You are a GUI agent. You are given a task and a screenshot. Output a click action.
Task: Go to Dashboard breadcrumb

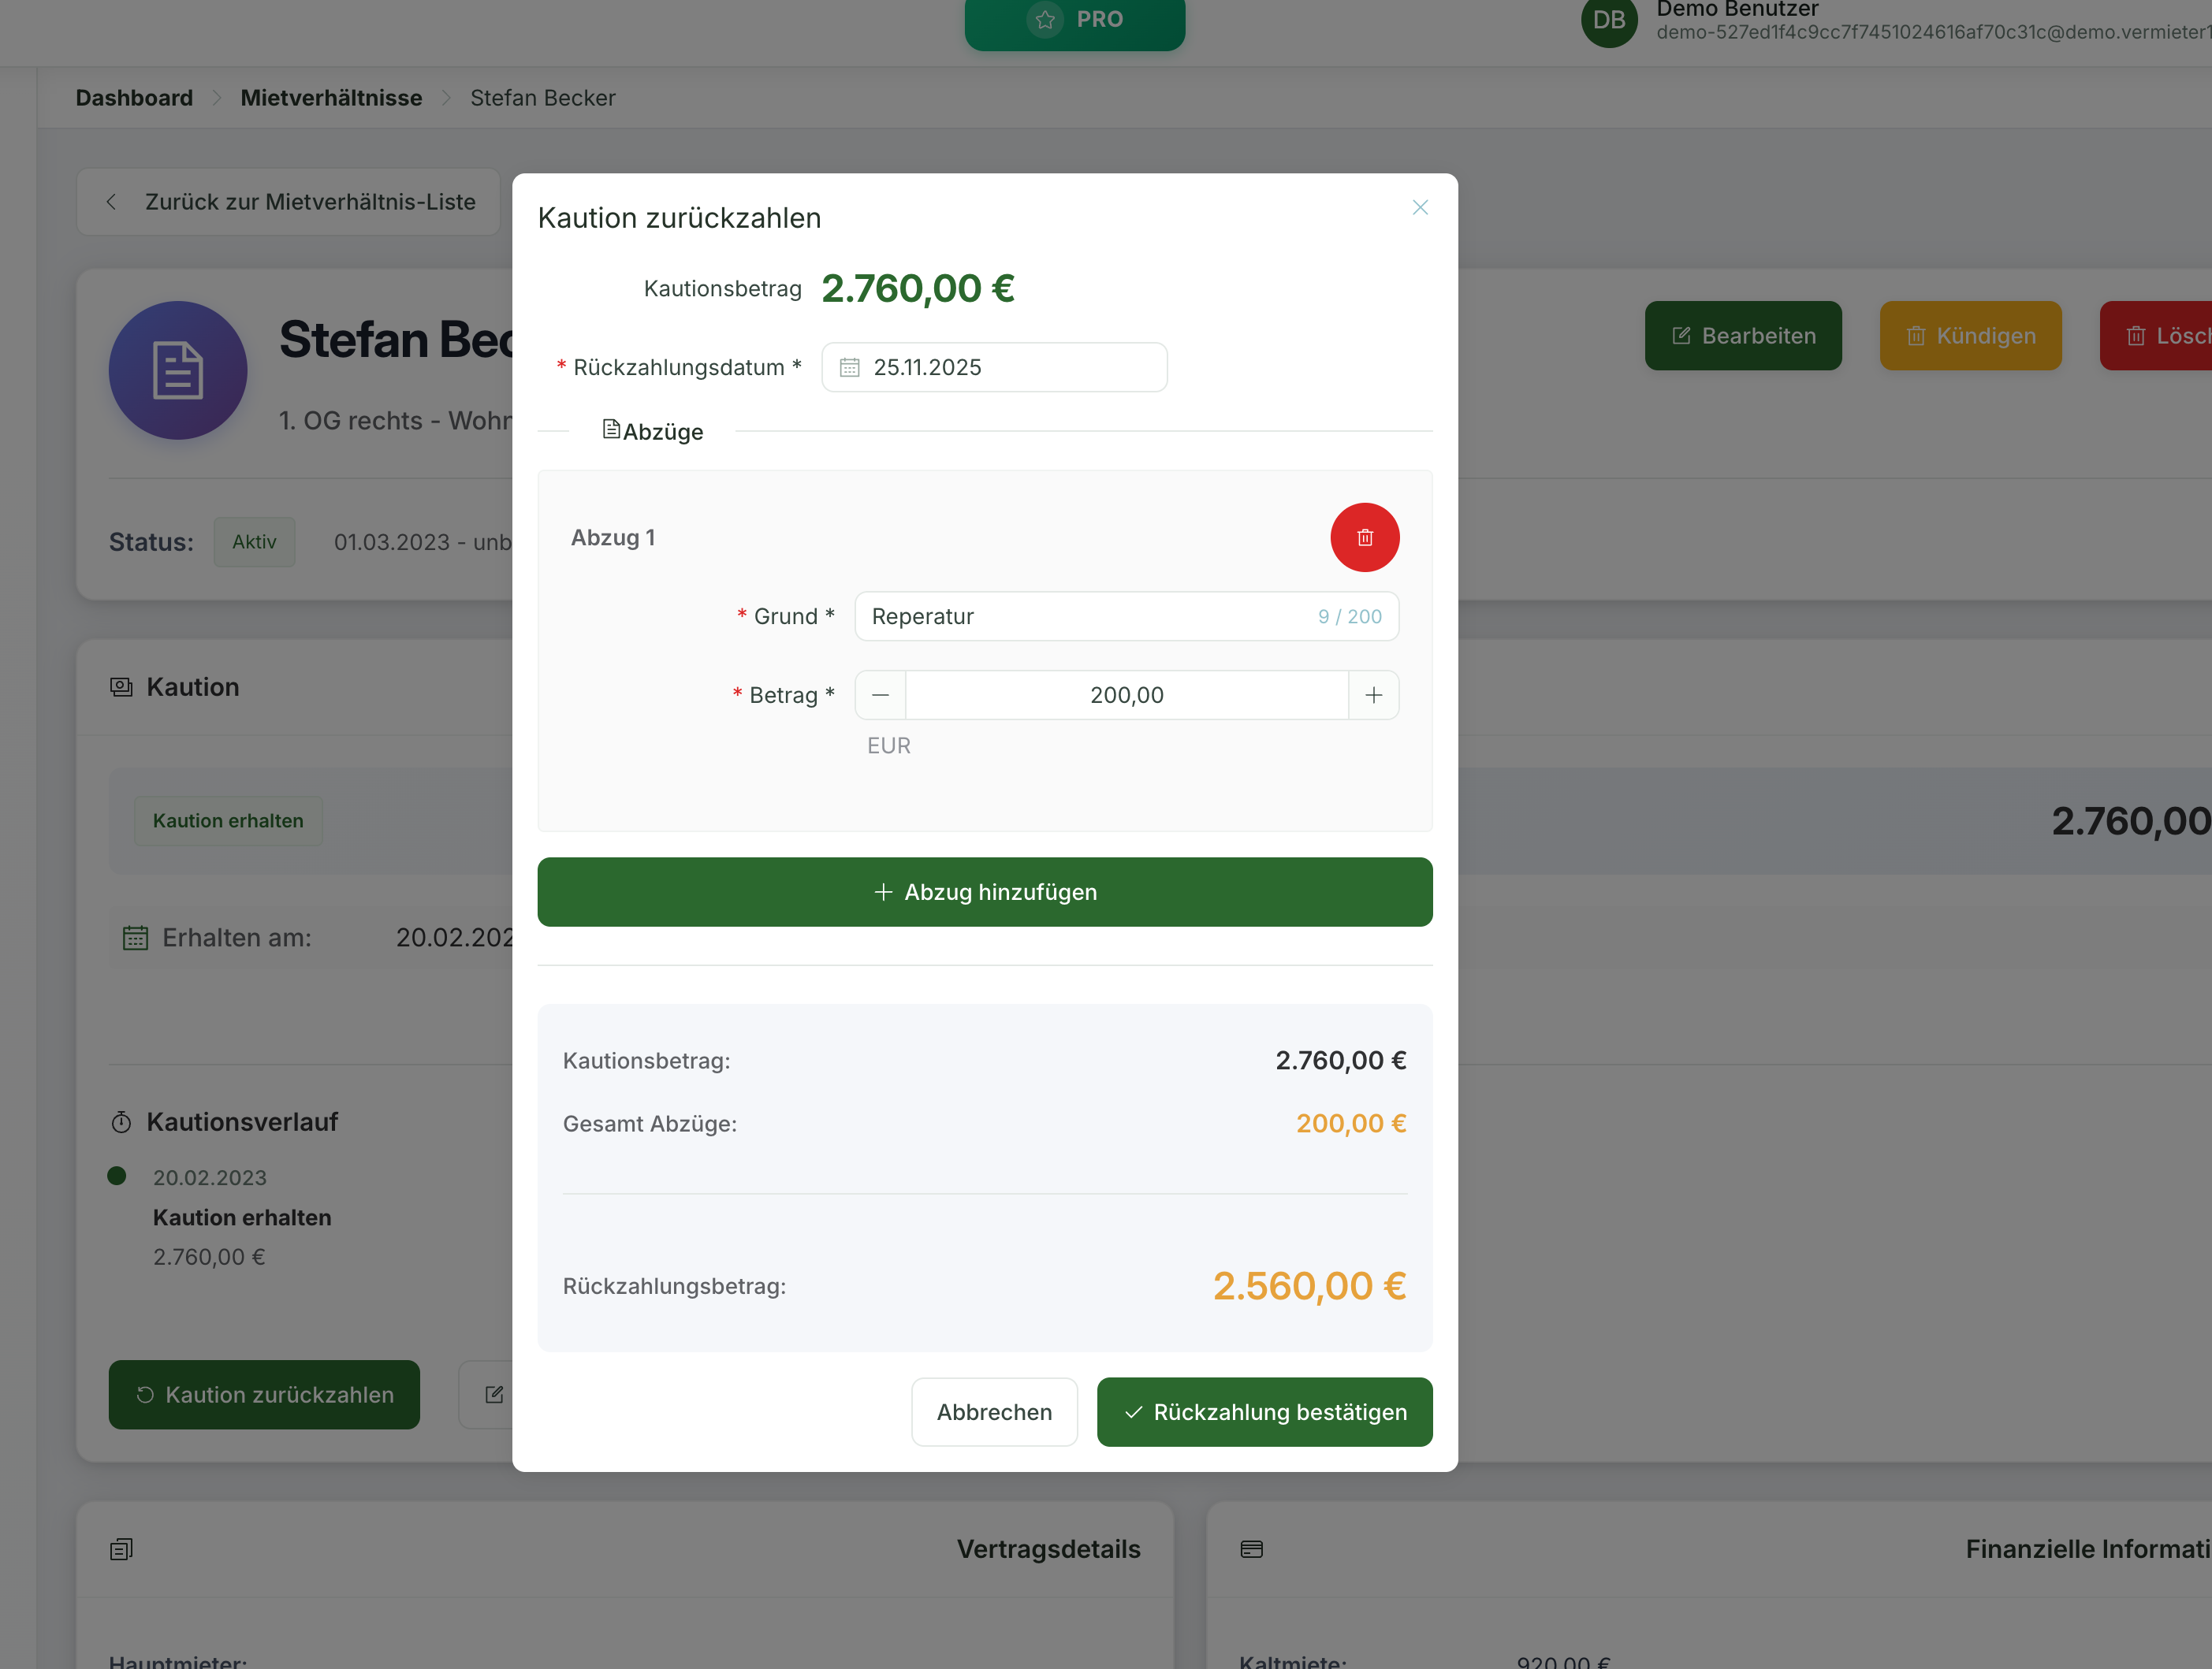(134, 98)
